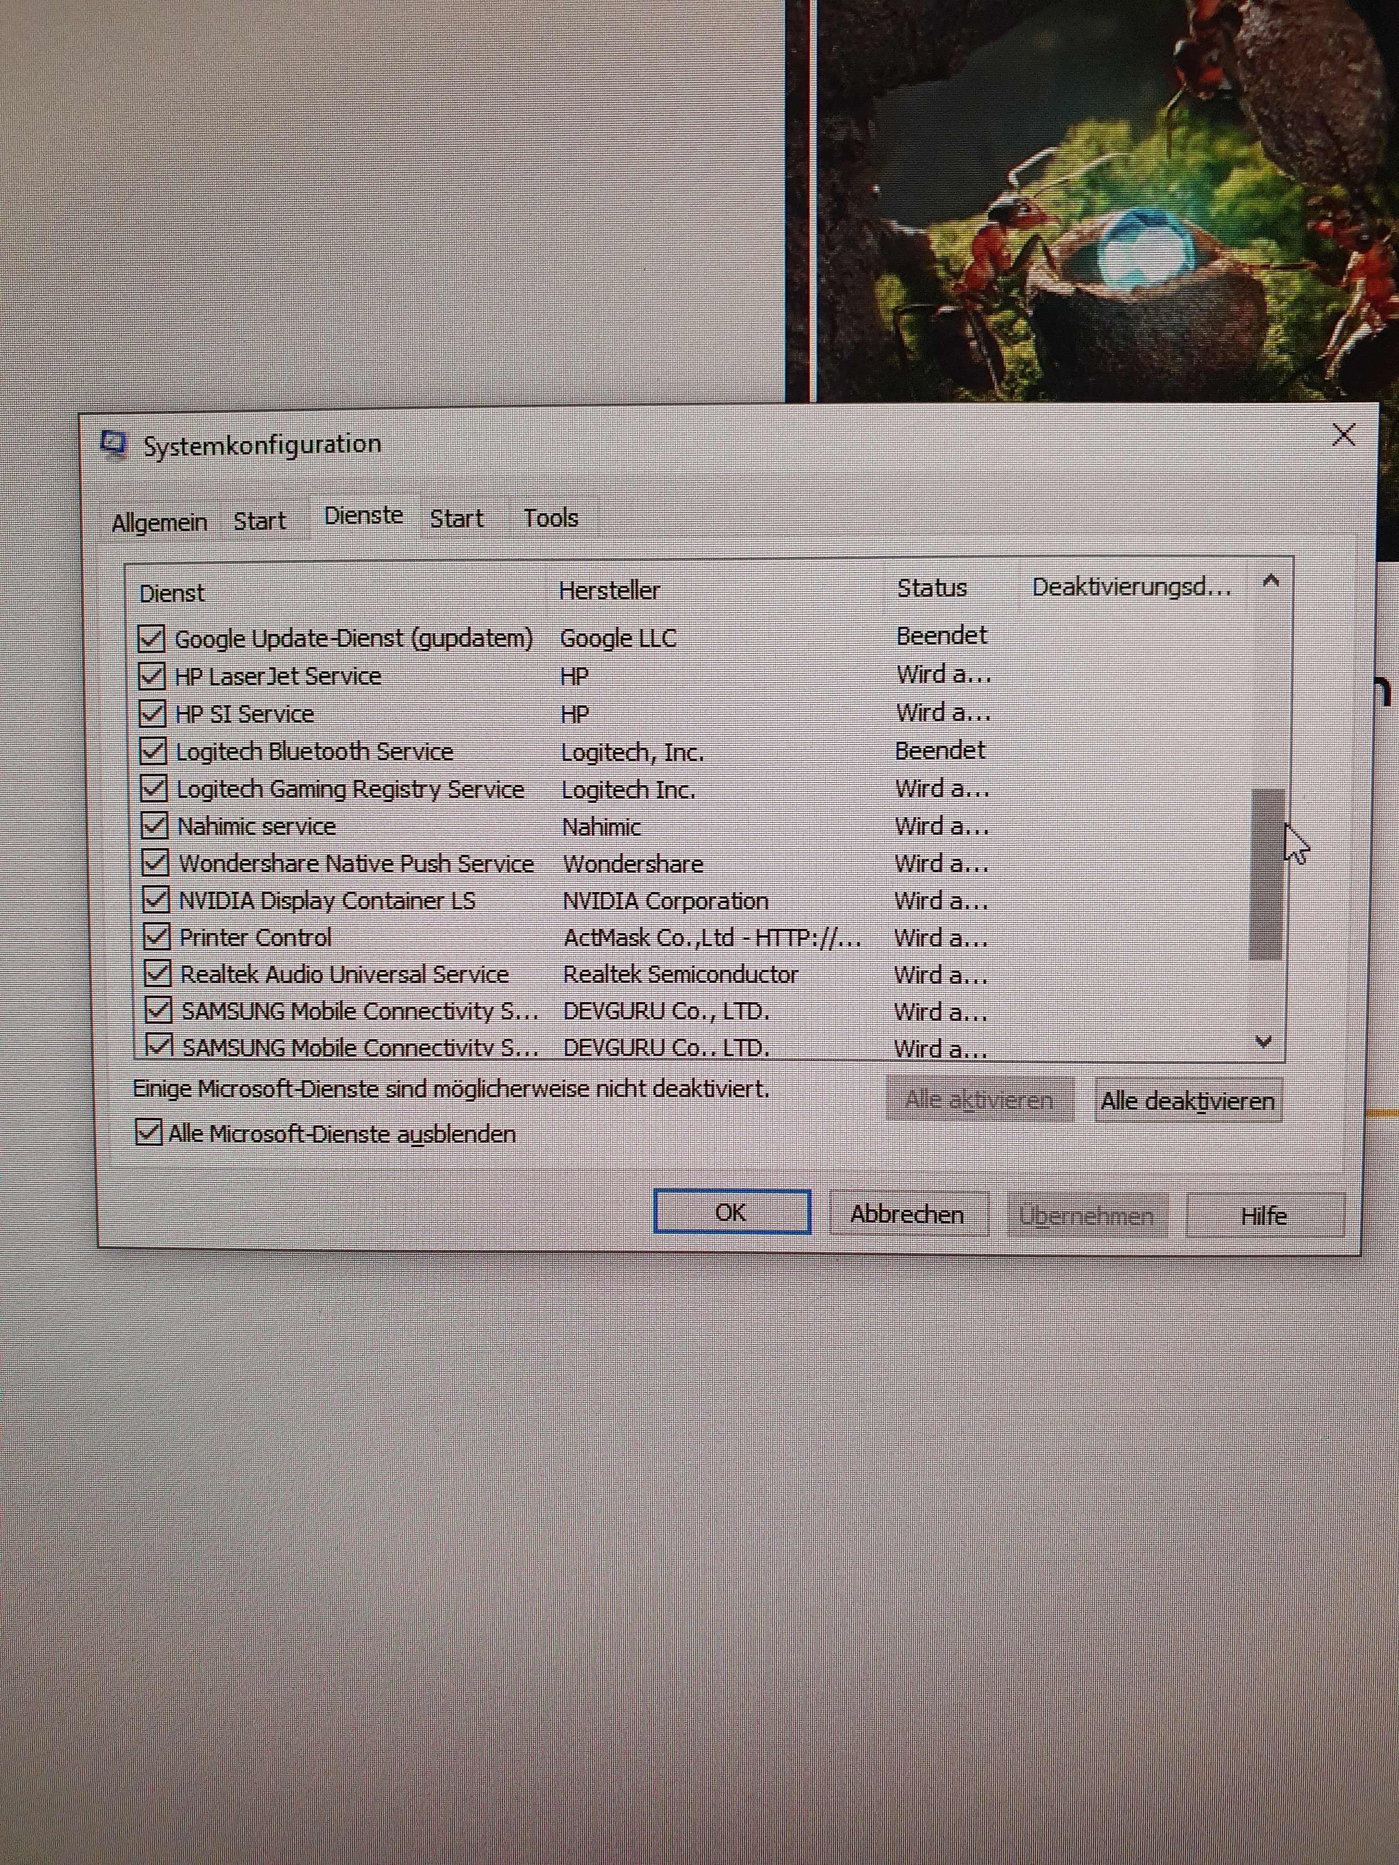Uncheck the Nahimic service checkbox
The image size is (1399, 1865).
click(x=155, y=826)
